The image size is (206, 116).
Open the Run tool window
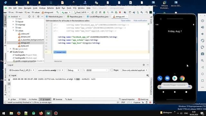point(12,99)
